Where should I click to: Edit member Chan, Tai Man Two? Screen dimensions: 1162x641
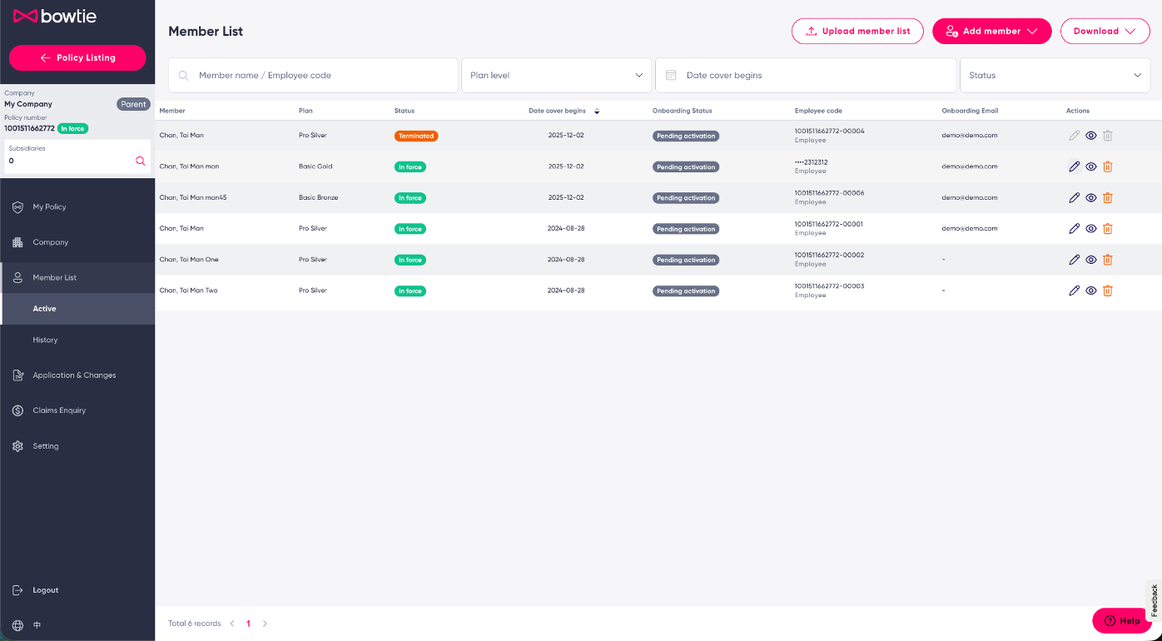1074,291
